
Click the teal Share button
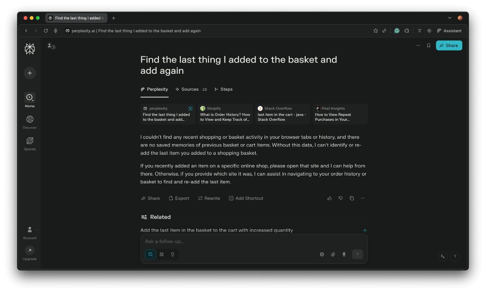[449, 46]
